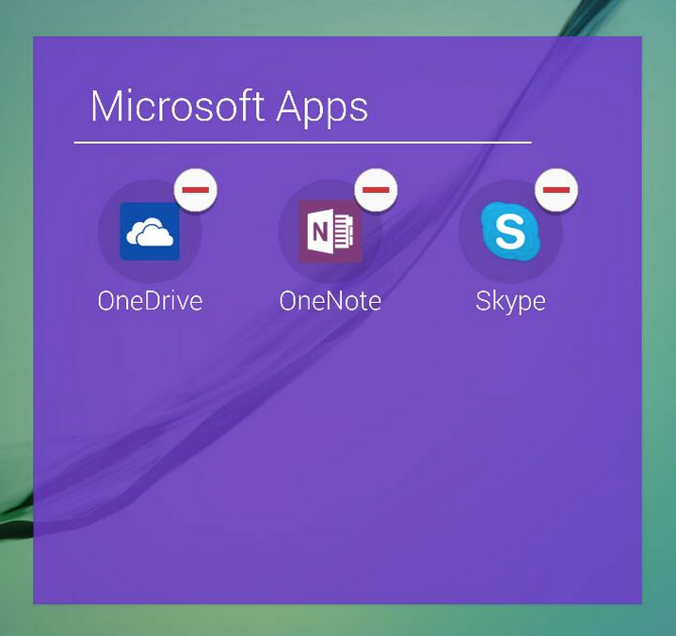Click the word "Microsoft" in folder title
The image size is (676, 636).
tap(177, 106)
